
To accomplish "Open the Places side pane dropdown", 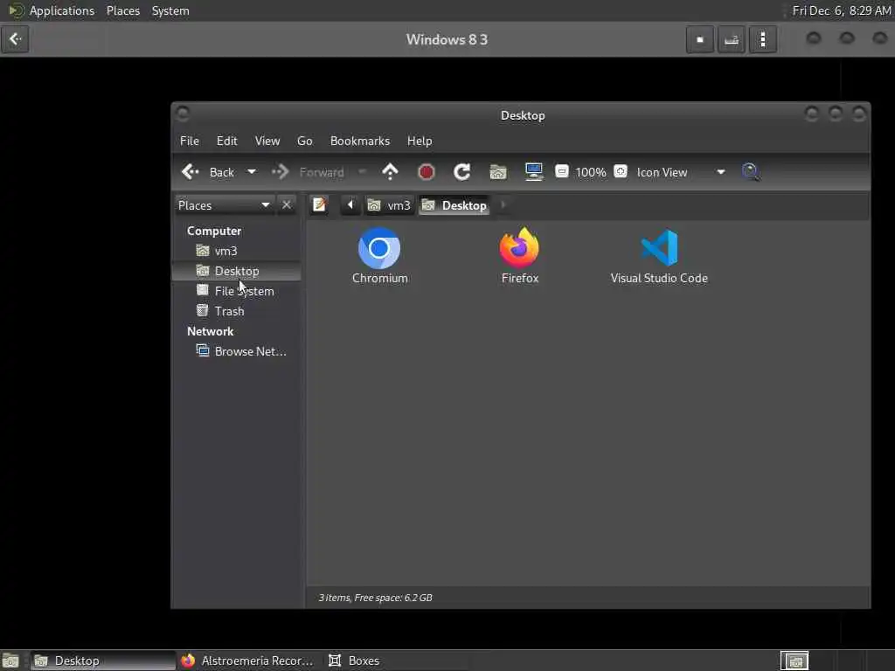I will click(224, 204).
